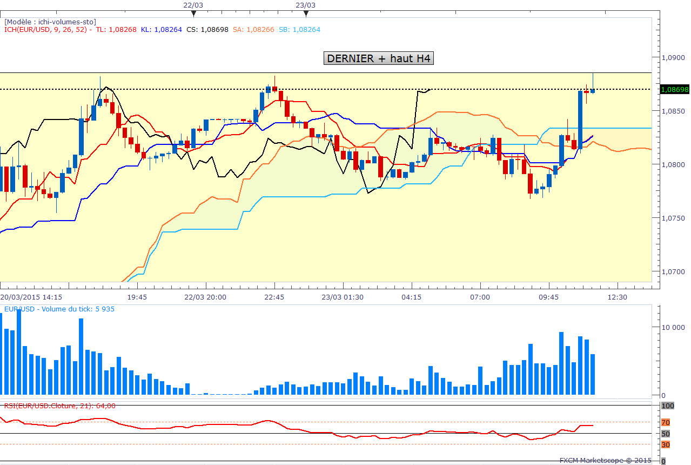Select the RSI(EUR/USD.Cloture, 21) indicator title
This screenshot has width=691, height=465.
[59, 406]
